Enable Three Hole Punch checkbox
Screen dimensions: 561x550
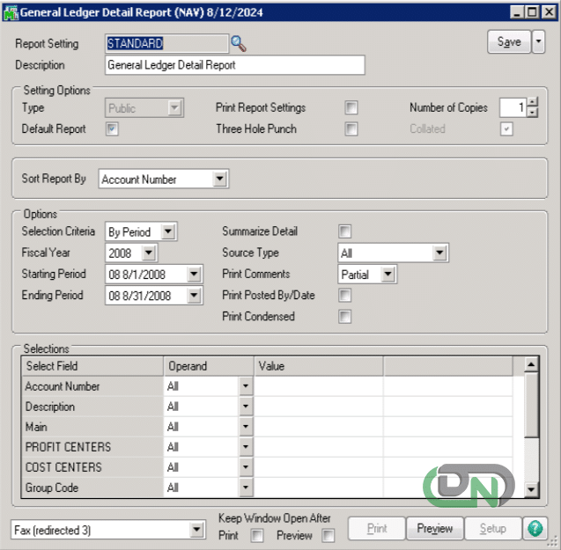(x=351, y=128)
